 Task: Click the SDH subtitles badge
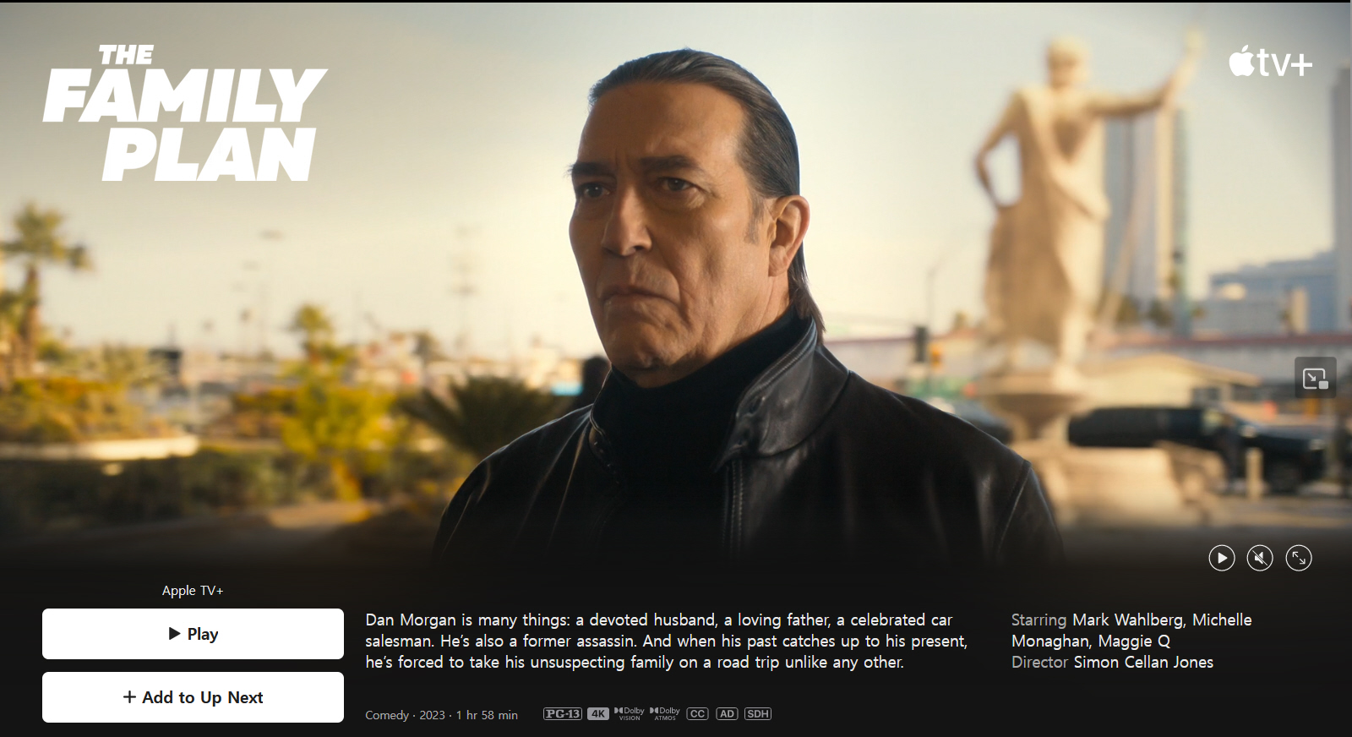758,714
